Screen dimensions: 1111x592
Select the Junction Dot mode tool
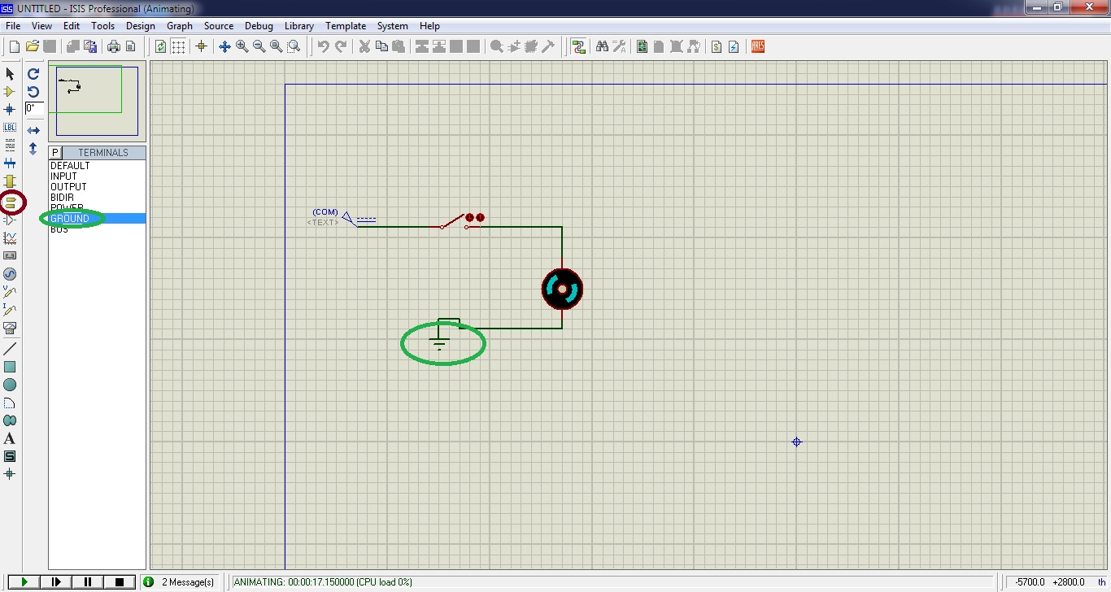click(x=11, y=109)
